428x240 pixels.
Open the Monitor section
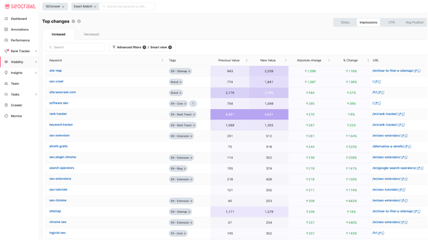pyautogui.click(x=17, y=116)
